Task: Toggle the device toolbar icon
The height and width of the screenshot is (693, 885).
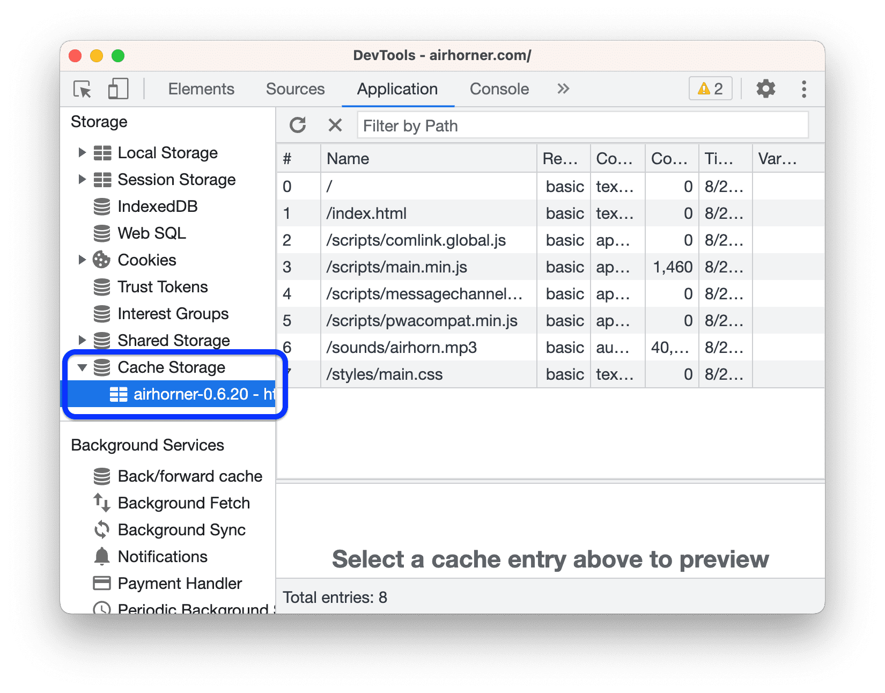Action: [x=118, y=89]
